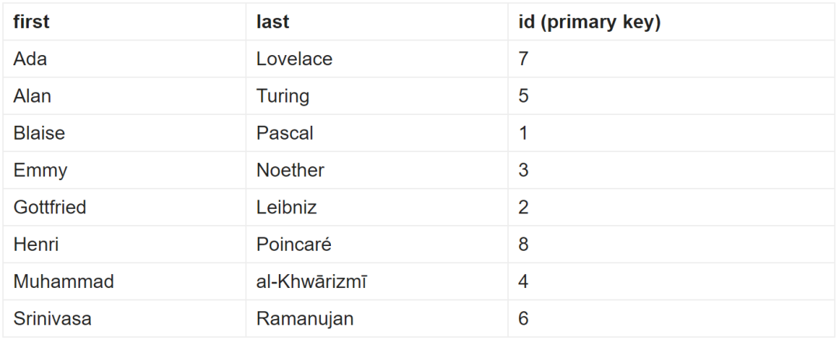The image size is (839, 340).
Task: Click the Muhammad first name cell
Action: [64, 282]
